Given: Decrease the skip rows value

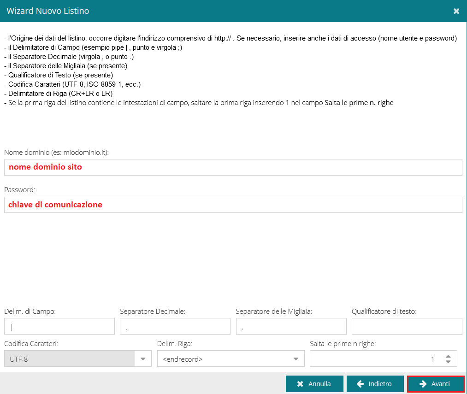Looking at the screenshot, I should [448, 362].
